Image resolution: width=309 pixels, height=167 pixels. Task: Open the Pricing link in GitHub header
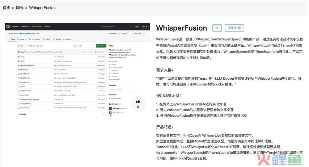(x=47, y=27)
